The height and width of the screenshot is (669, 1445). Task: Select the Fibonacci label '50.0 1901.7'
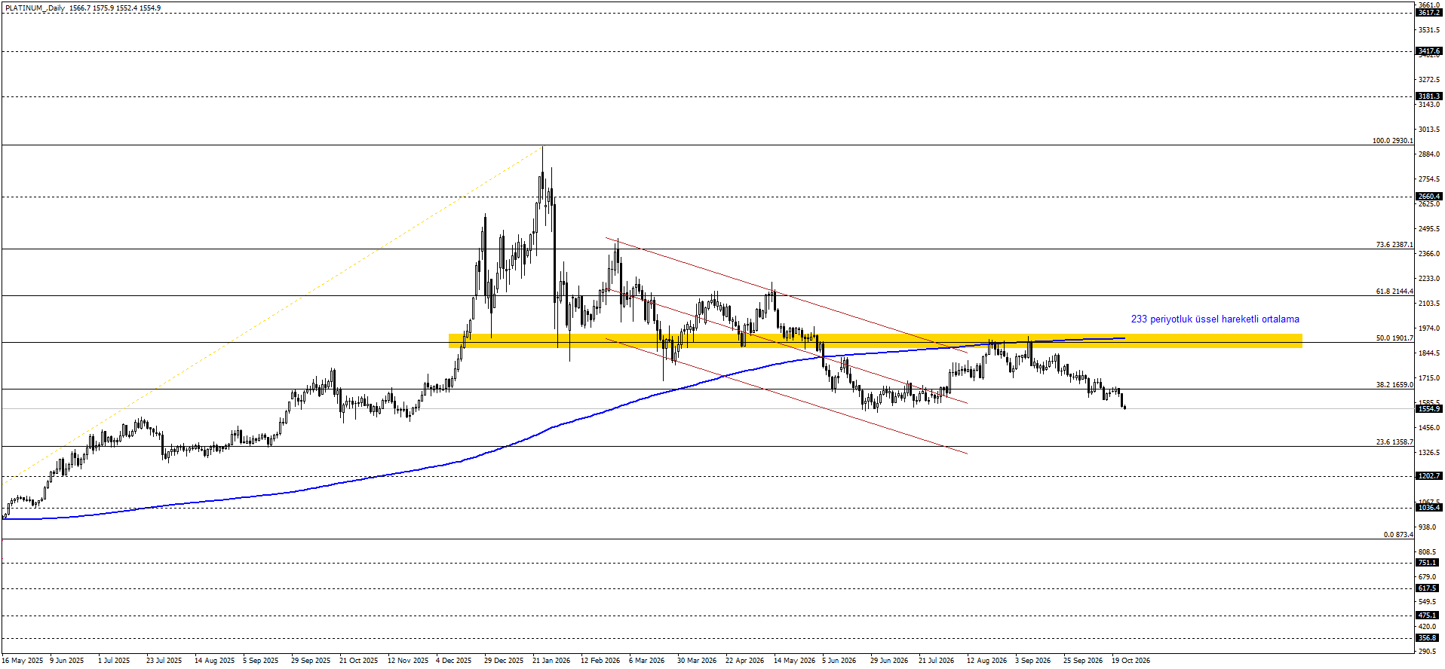pos(1394,338)
